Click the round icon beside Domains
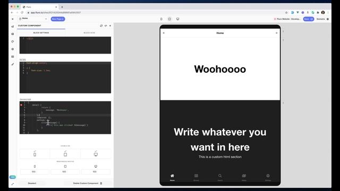340x191 pixels. [328, 19]
